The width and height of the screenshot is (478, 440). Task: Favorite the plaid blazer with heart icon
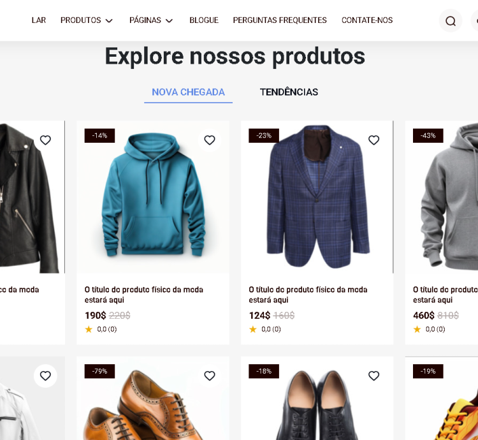click(x=374, y=140)
